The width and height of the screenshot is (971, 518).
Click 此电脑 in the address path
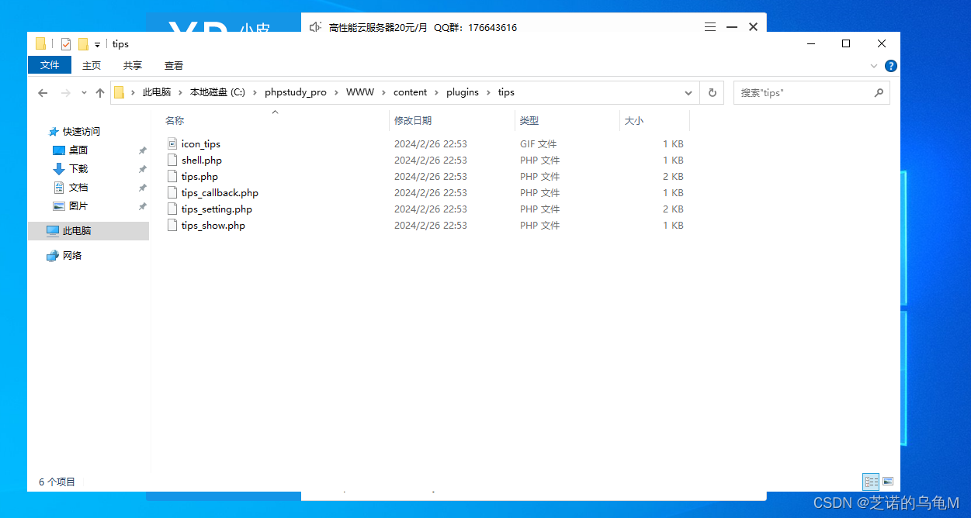coord(156,92)
